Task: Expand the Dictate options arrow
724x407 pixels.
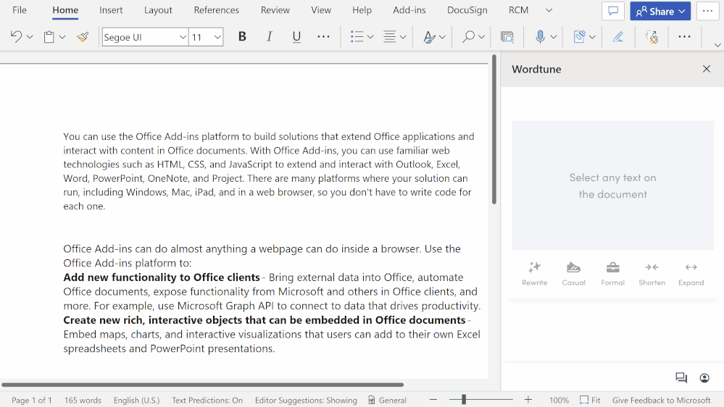Action: click(x=554, y=37)
